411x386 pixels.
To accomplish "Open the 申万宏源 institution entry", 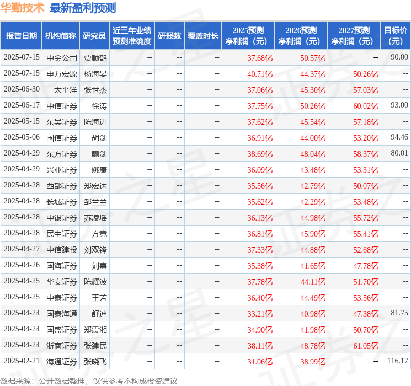I will tap(62, 73).
